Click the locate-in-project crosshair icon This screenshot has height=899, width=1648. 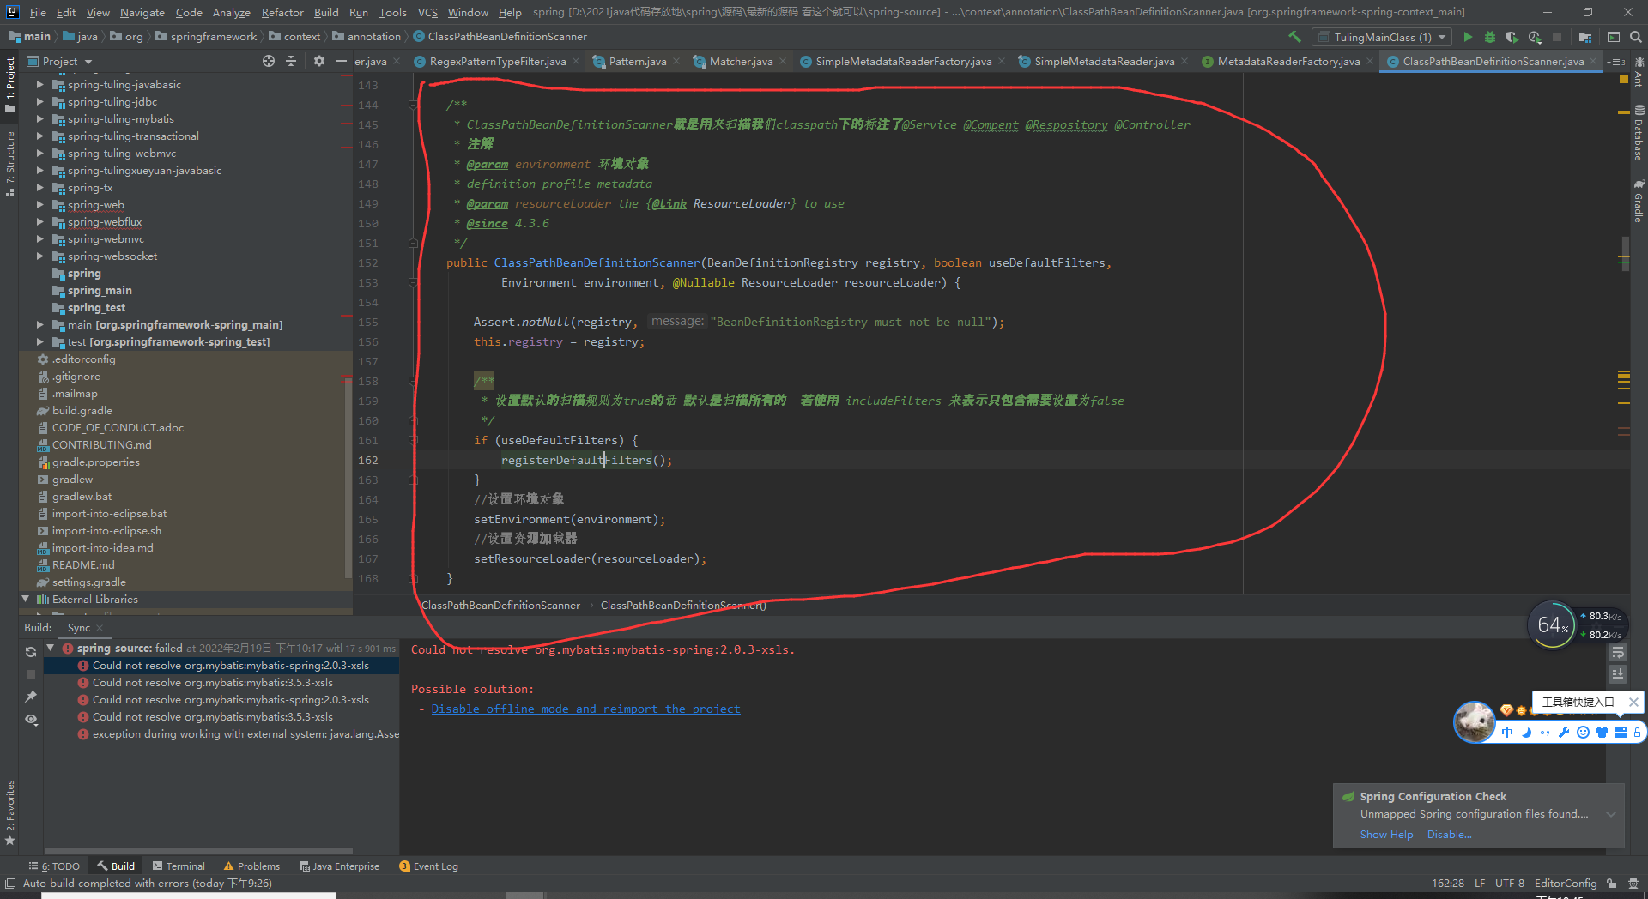(269, 61)
